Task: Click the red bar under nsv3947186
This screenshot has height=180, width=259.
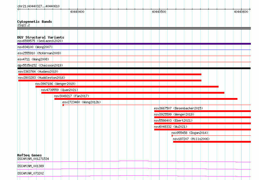Action: 127,87
